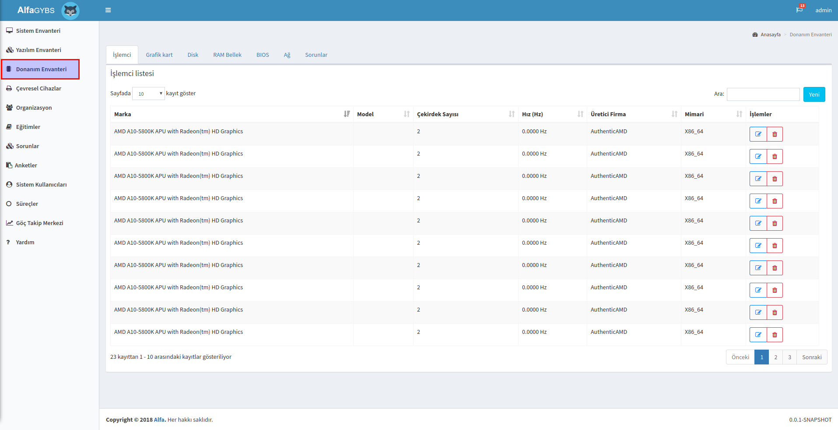Go to the Sonraki page

click(x=812, y=357)
